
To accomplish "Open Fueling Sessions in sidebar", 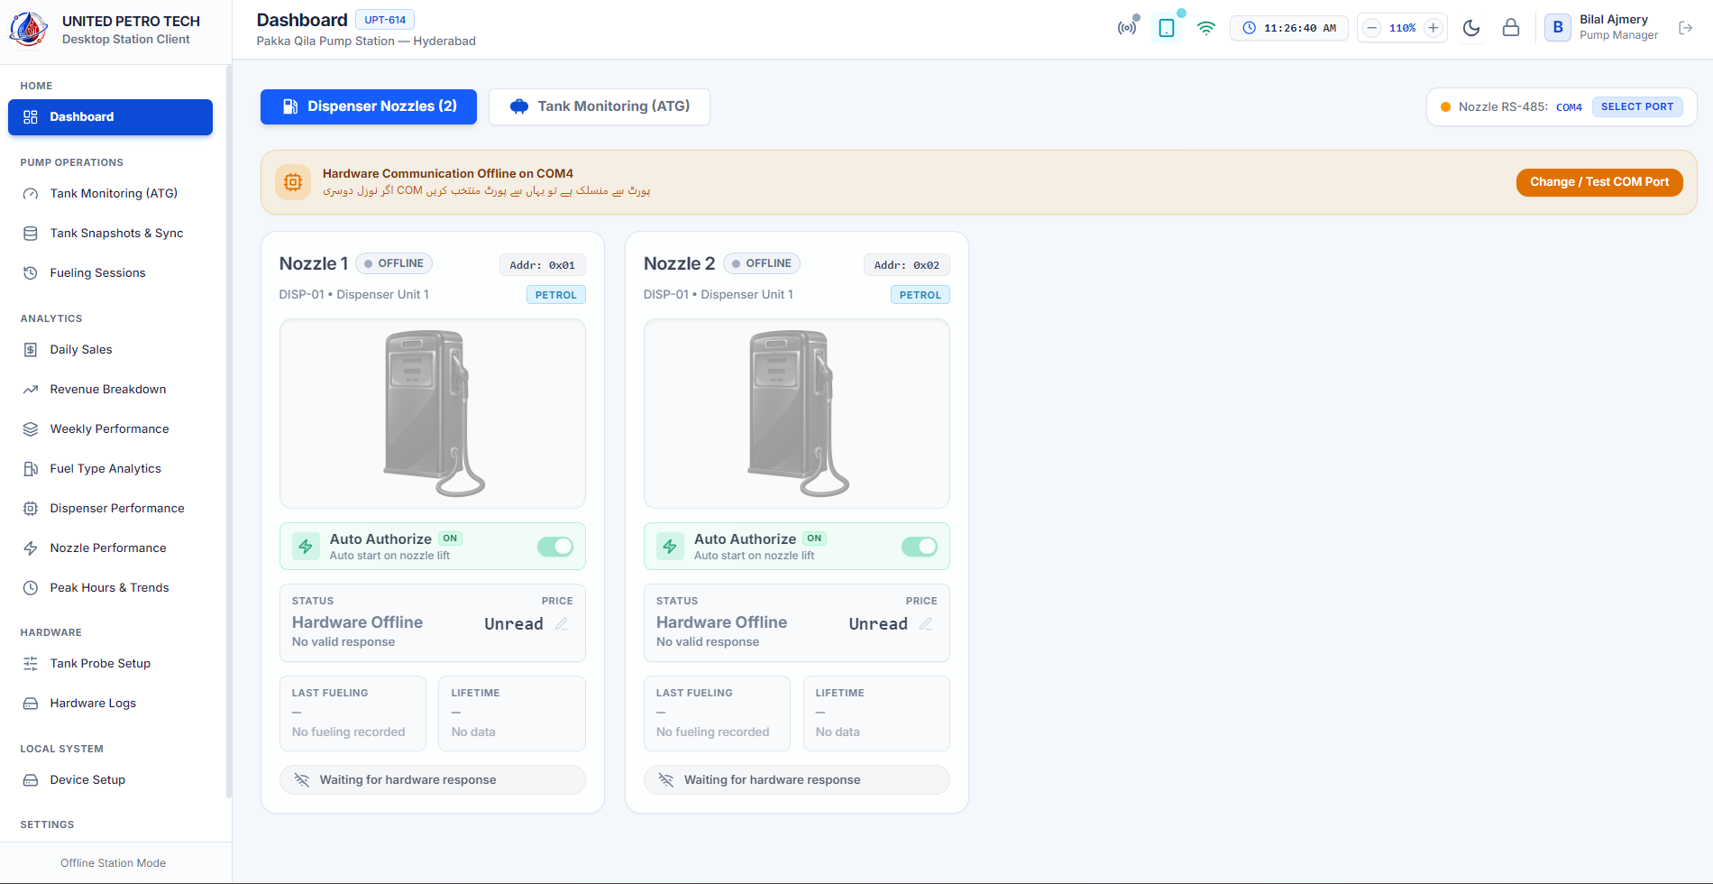I will (x=110, y=272).
